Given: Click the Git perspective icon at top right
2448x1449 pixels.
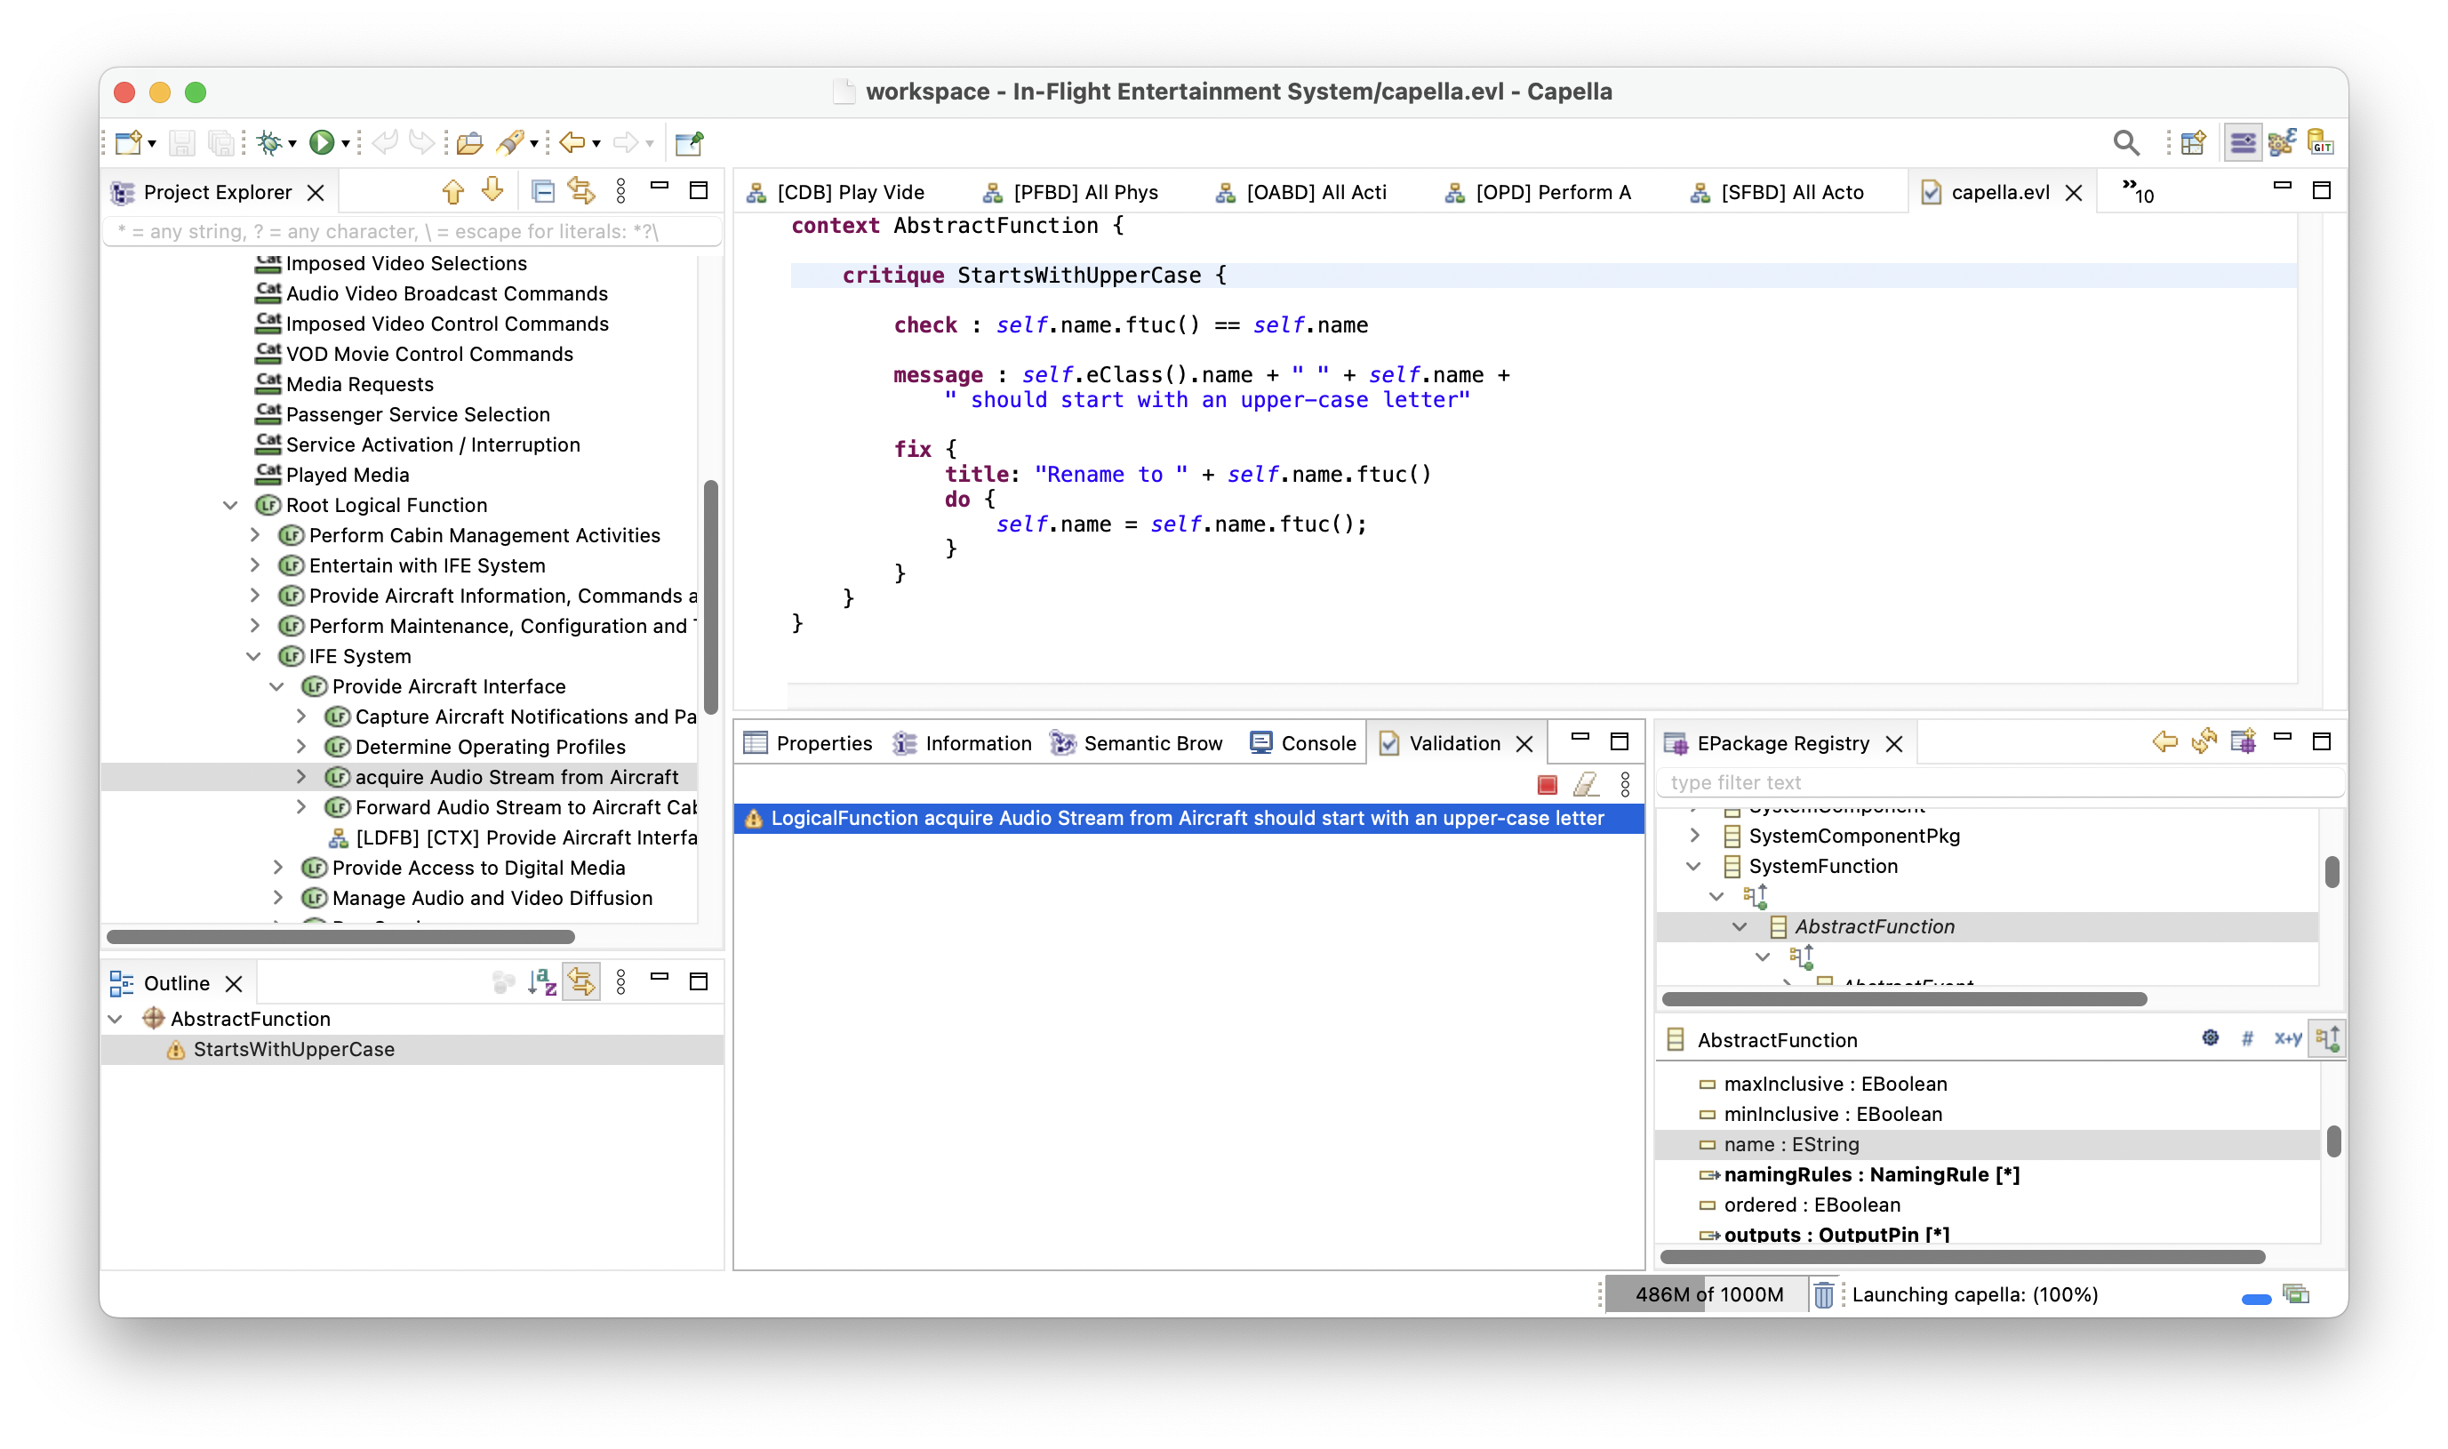Looking at the screenshot, I should tap(2320, 143).
